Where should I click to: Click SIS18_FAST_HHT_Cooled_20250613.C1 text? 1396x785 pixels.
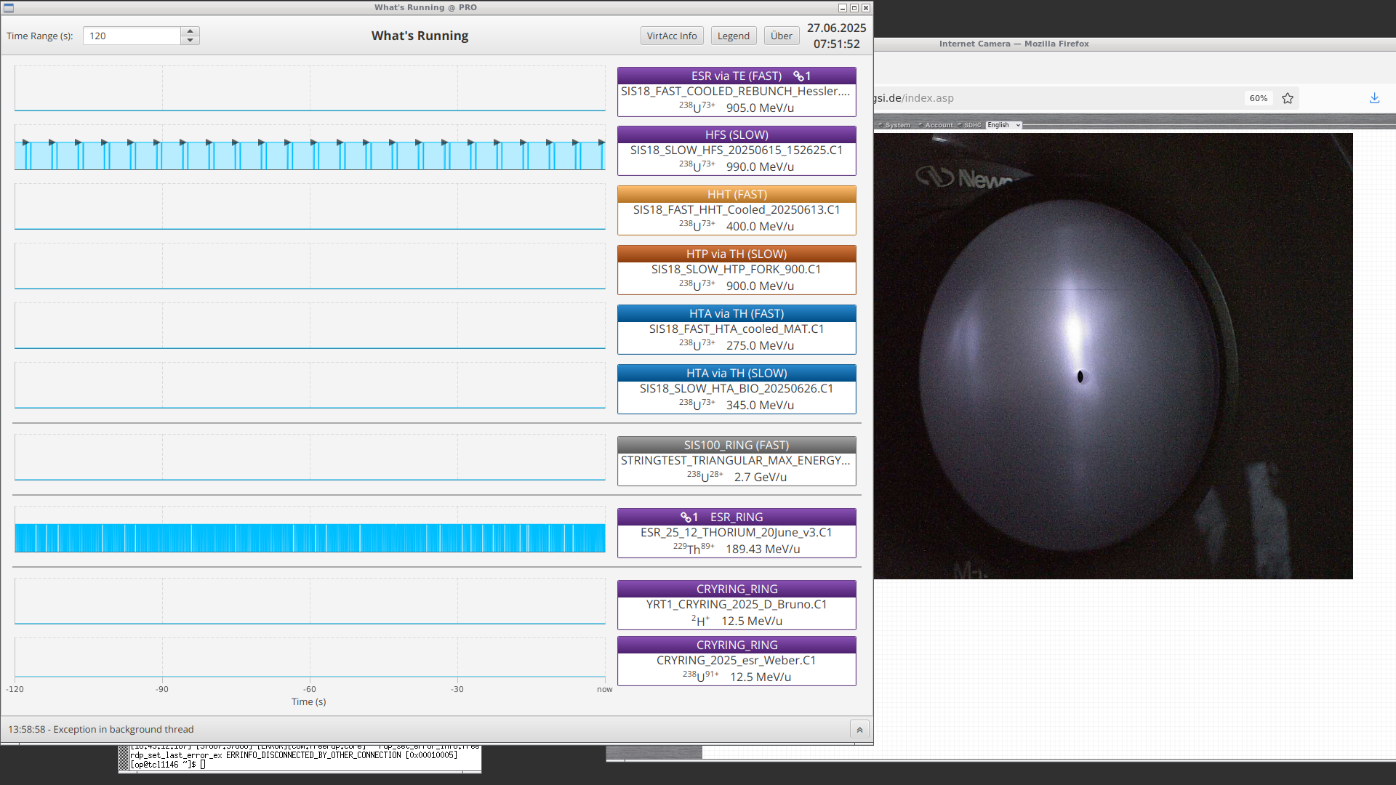point(737,210)
